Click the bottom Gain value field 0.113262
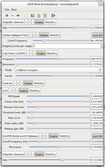The width and height of the screenshot is (105, 167). click(97, 160)
